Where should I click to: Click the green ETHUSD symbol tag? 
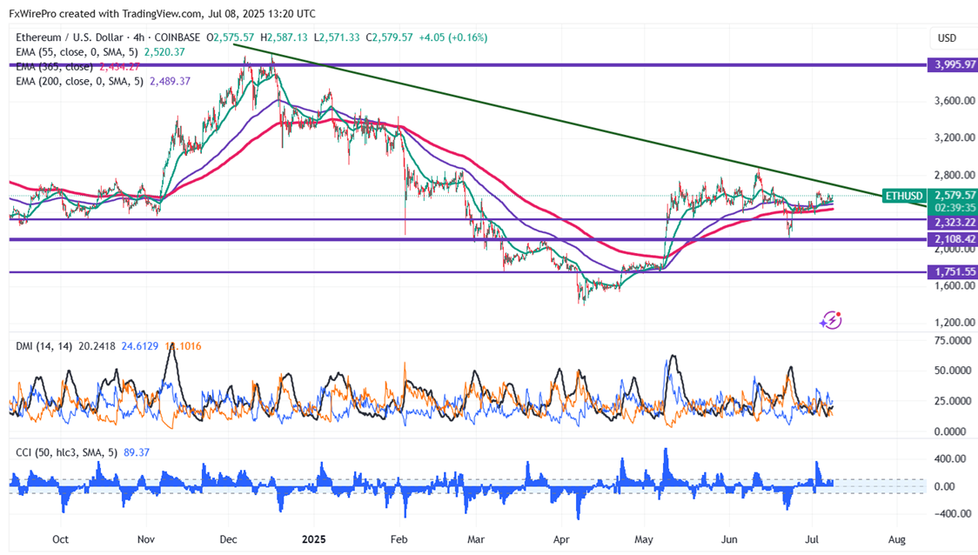[x=904, y=196]
